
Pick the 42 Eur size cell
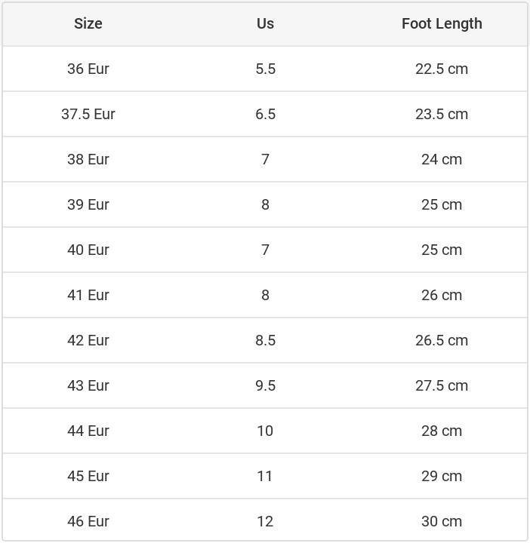click(88, 340)
